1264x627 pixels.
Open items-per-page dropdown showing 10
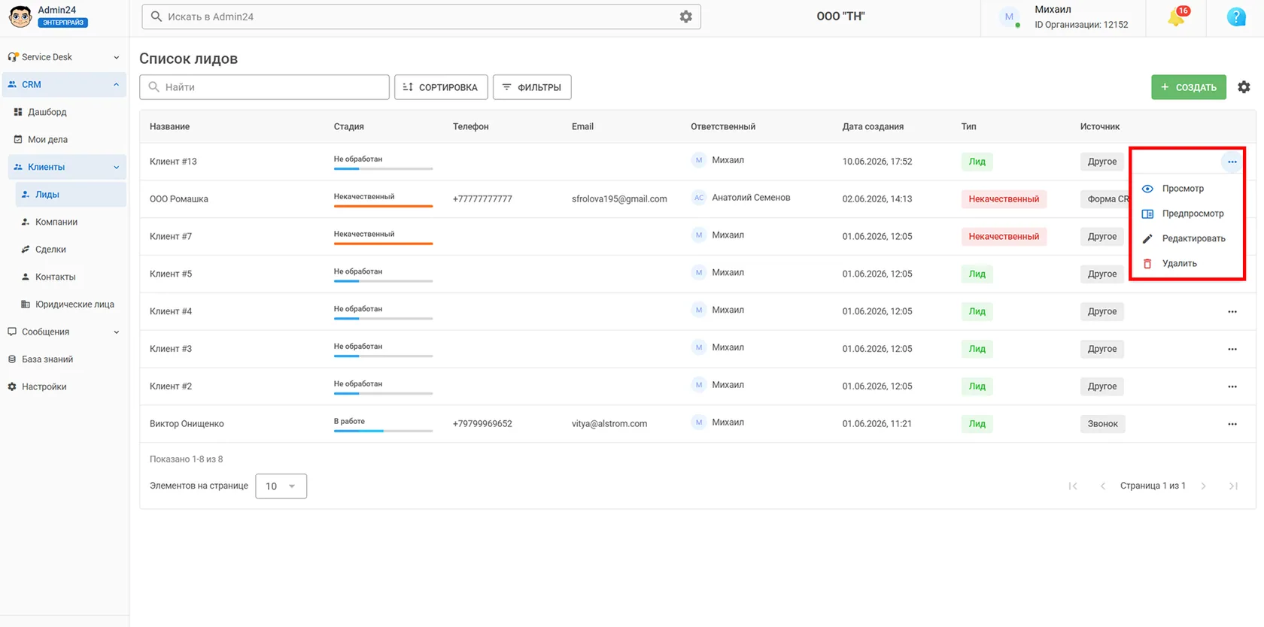tap(281, 486)
